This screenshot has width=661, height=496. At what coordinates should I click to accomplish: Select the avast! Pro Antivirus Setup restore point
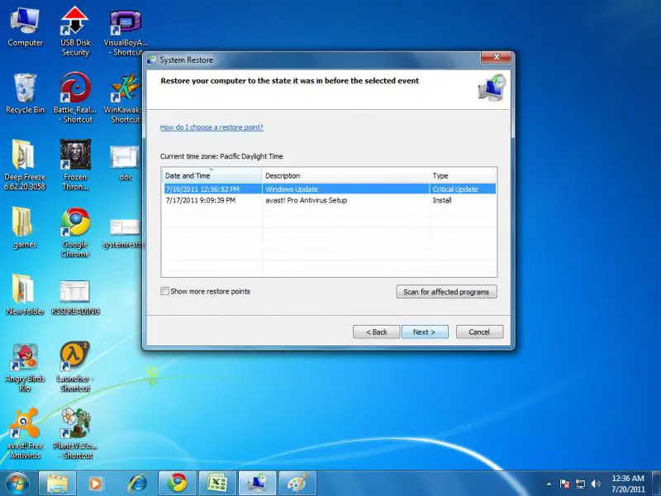[330, 200]
